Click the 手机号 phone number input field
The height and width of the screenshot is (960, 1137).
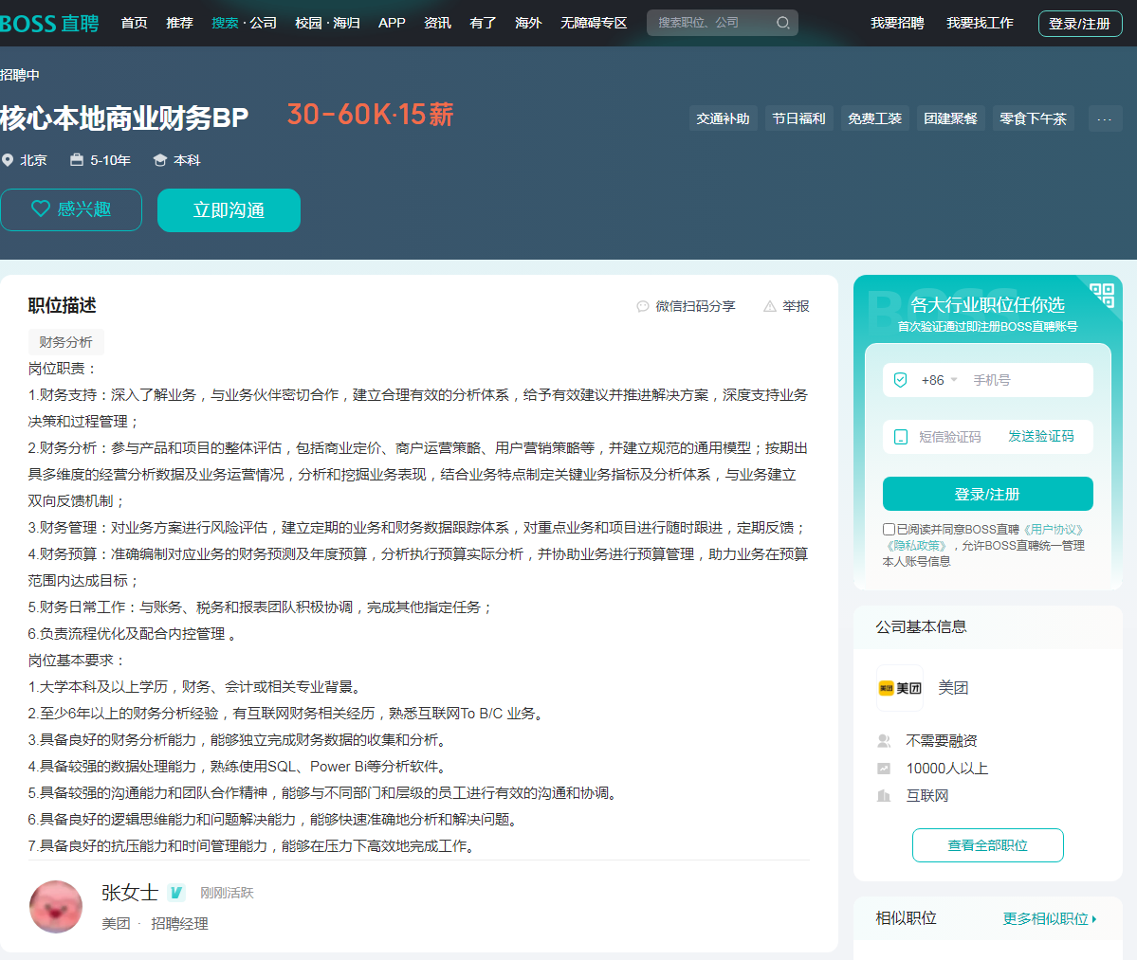coord(1015,380)
